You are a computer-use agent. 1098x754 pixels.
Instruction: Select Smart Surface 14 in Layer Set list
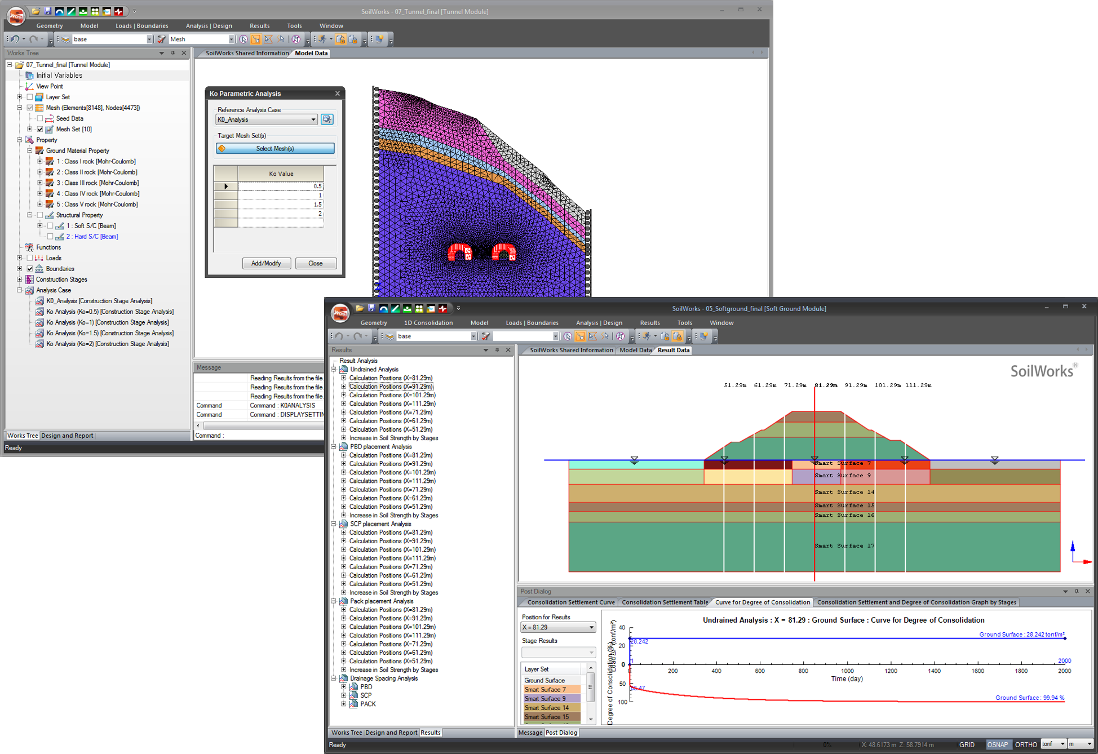[x=552, y=707]
